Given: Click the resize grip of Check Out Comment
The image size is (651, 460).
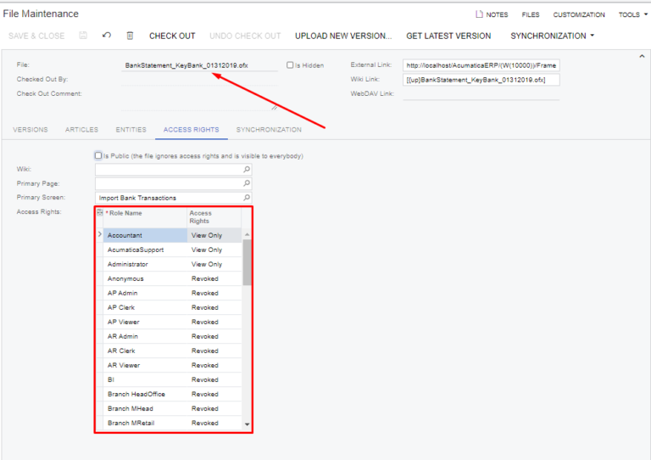Looking at the screenshot, I should 274,108.
